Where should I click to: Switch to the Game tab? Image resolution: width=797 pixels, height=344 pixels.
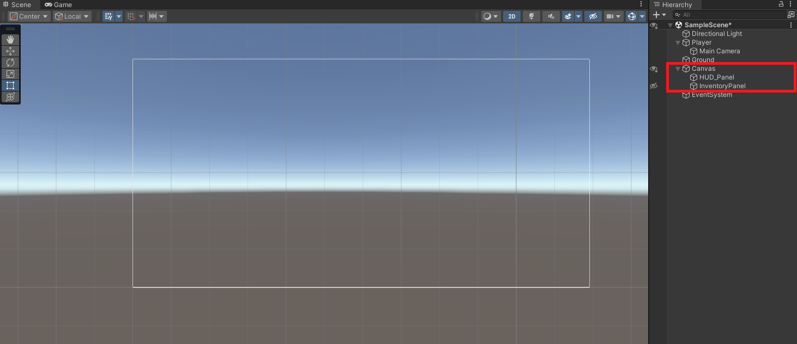58,4
